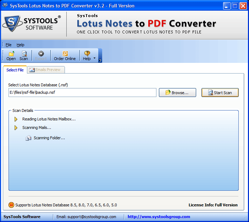Click the Browse... button
The width and height of the screenshot is (249, 222).
177,93
